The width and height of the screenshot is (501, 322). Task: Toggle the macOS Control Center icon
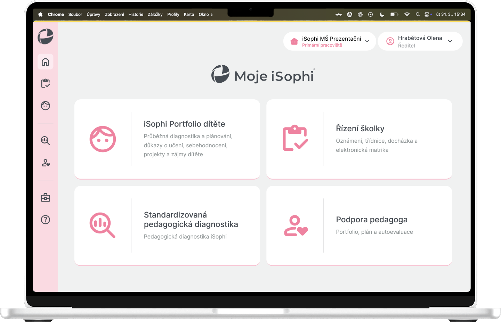(x=427, y=15)
